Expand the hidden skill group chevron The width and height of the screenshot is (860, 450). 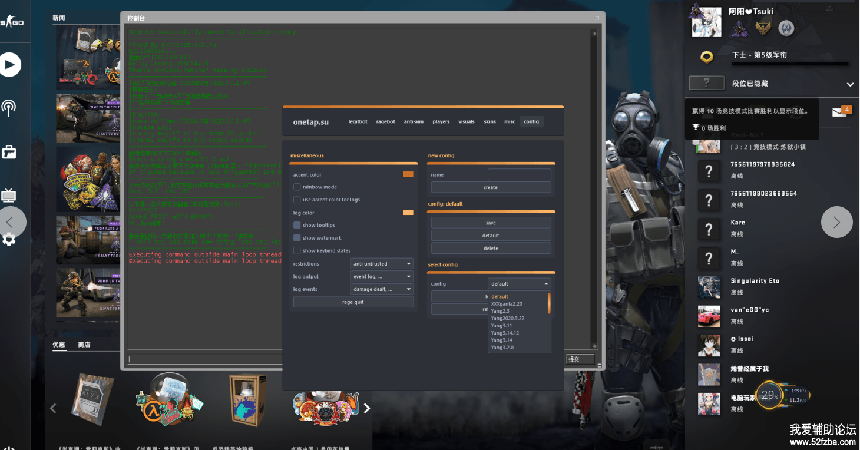[x=850, y=84]
